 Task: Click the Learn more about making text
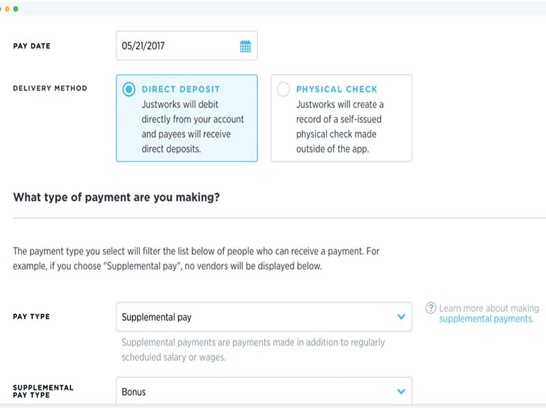[489, 308]
